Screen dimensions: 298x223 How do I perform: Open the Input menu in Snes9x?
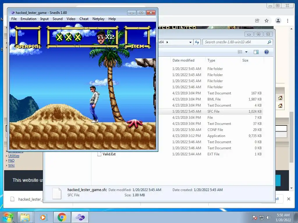pos(44,19)
